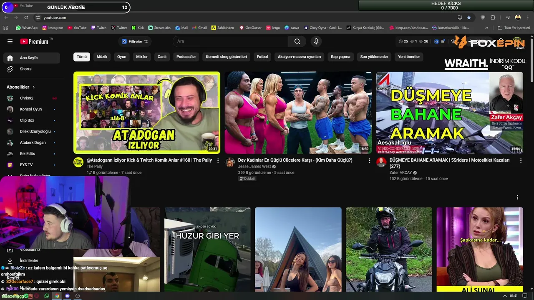Open the site info icon beside youtube.com

click(x=38, y=17)
